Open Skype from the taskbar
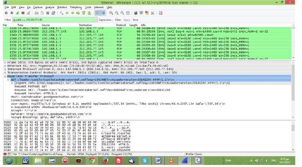The height and width of the screenshot is (167, 302). [x=145, y=160]
